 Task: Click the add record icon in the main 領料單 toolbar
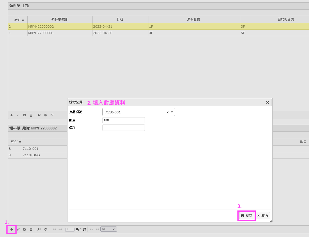tap(12, 115)
